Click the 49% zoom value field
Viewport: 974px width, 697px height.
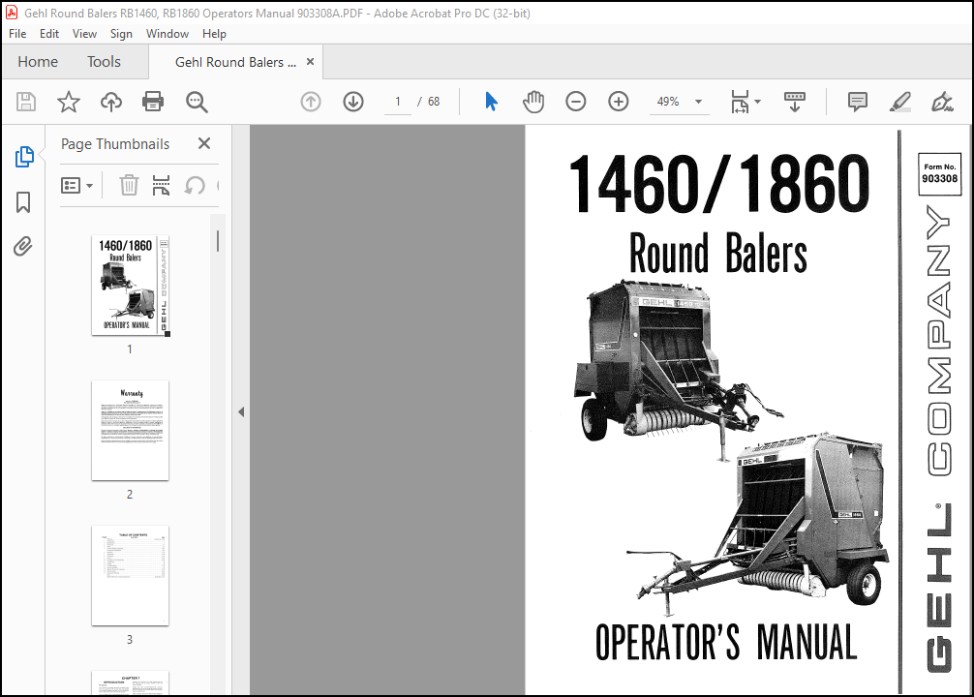(x=668, y=102)
